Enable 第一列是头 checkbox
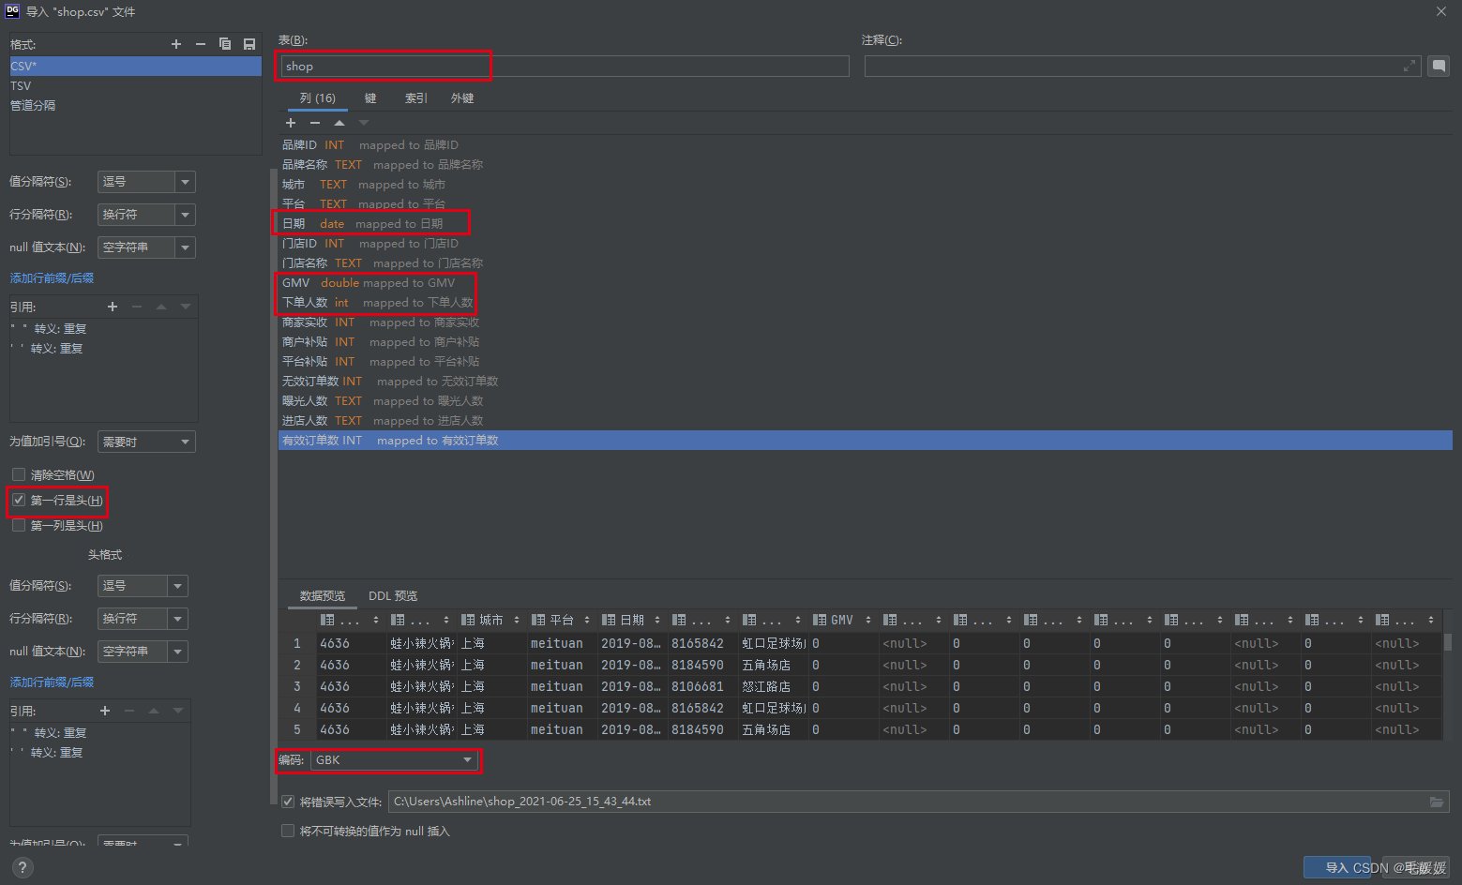 coord(19,525)
